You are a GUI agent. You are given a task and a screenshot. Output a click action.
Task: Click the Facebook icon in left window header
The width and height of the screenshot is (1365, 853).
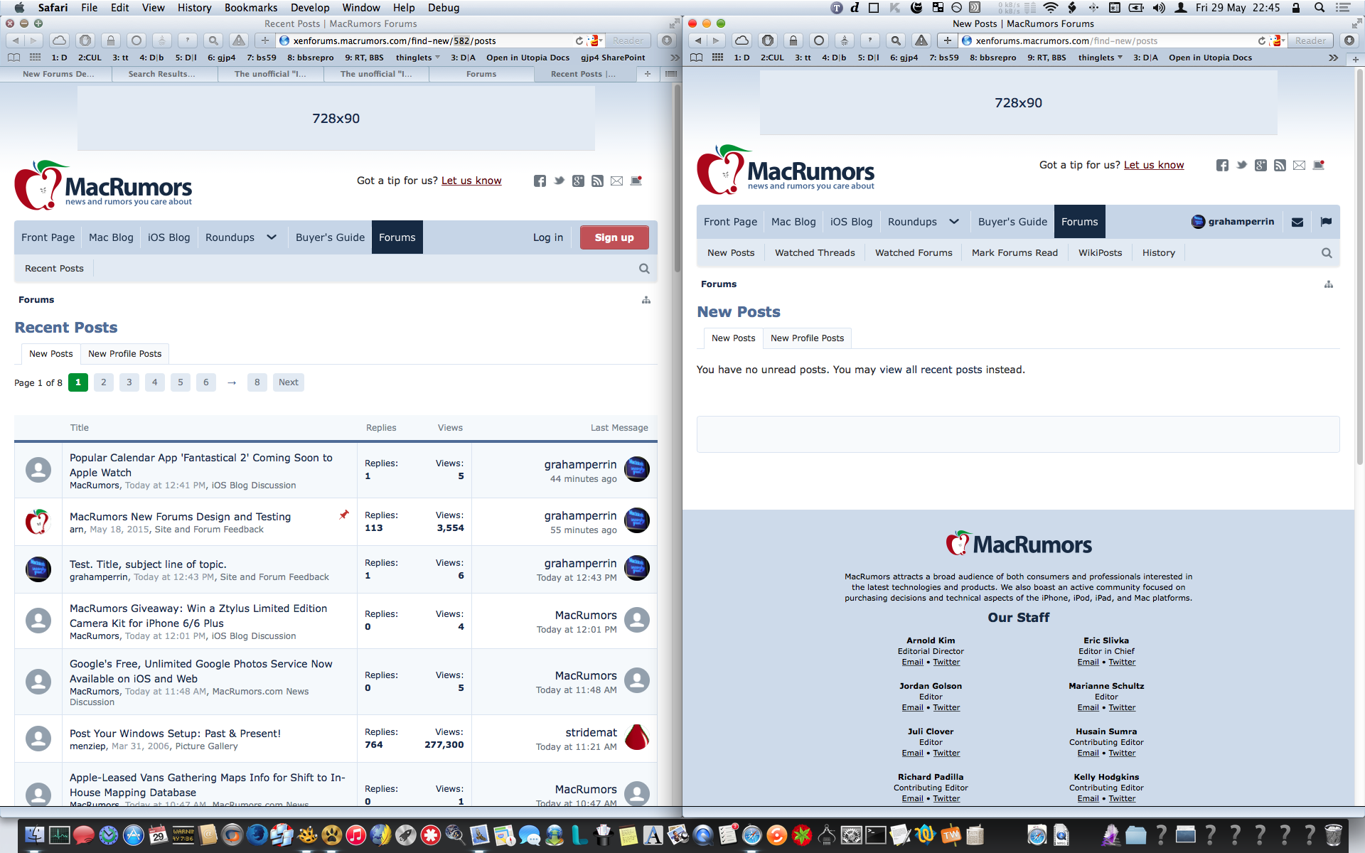540,181
